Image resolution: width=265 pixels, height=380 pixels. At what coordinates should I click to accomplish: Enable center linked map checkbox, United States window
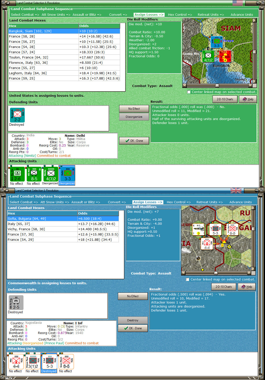tap(189, 92)
